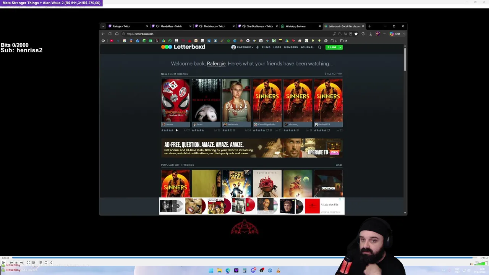Open the Copilot Chat button
This screenshot has width=489, height=275.
[395, 34]
